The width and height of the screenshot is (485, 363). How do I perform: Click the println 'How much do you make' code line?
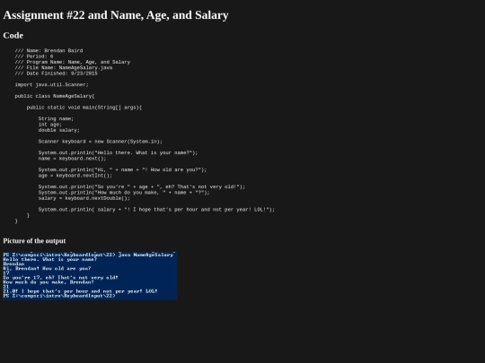click(x=124, y=193)
